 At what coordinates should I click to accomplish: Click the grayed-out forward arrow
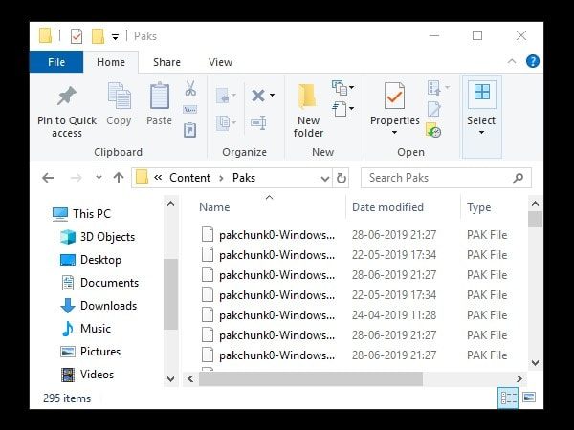(x=77, y=178)
